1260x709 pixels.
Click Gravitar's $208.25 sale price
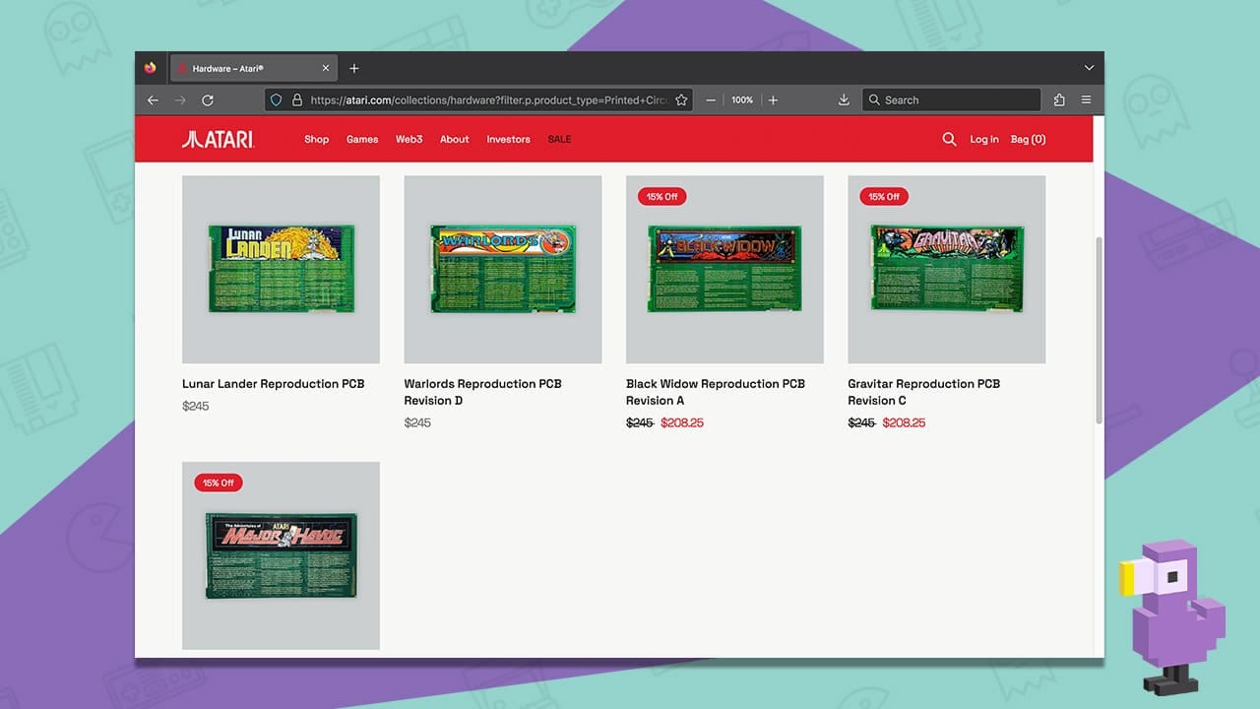pyautogui.click(x=904, y=423)
